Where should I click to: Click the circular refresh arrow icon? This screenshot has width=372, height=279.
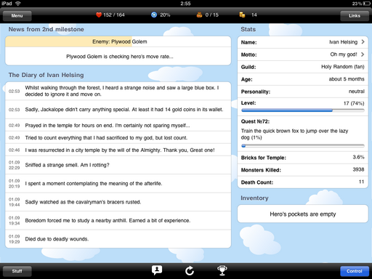pyautogui.click(x=190, y=270)
